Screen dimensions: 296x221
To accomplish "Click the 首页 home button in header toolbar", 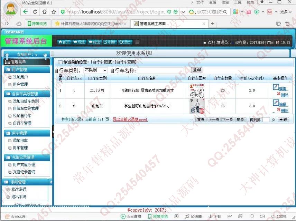I will (64, 42).
